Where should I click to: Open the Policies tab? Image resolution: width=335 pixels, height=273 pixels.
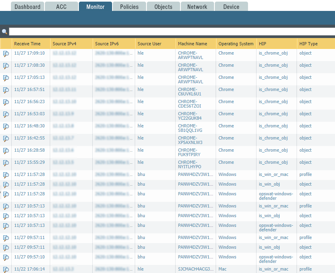pos(129,6)
